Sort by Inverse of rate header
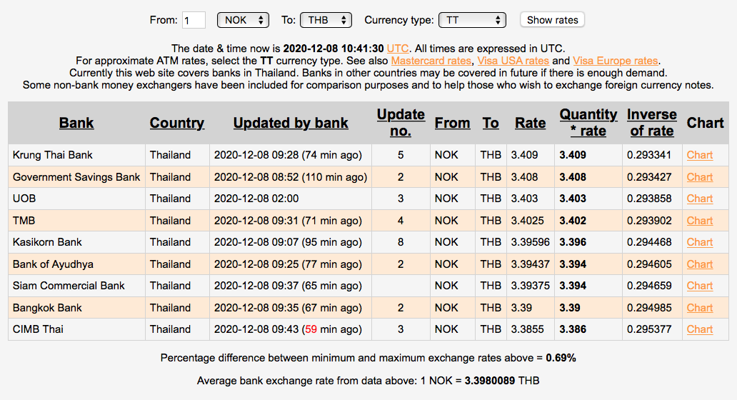The image size is (737, 400). [x=651, y=123]
